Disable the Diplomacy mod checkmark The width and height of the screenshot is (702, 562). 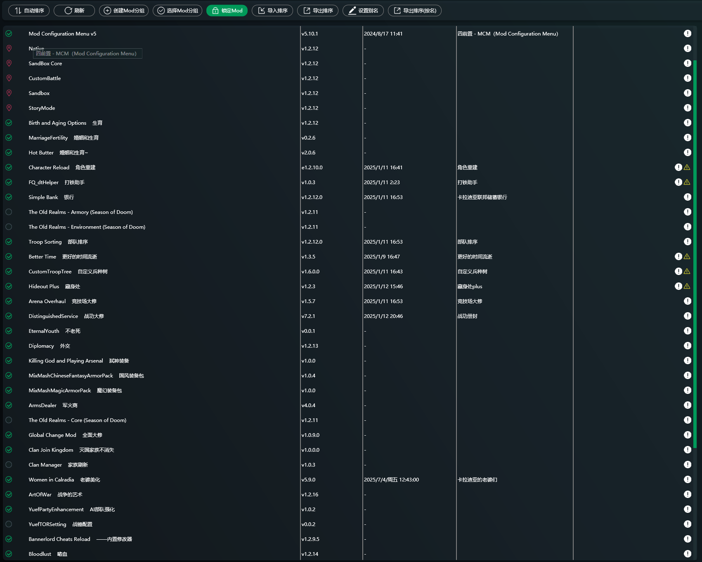tap(9, 346)
